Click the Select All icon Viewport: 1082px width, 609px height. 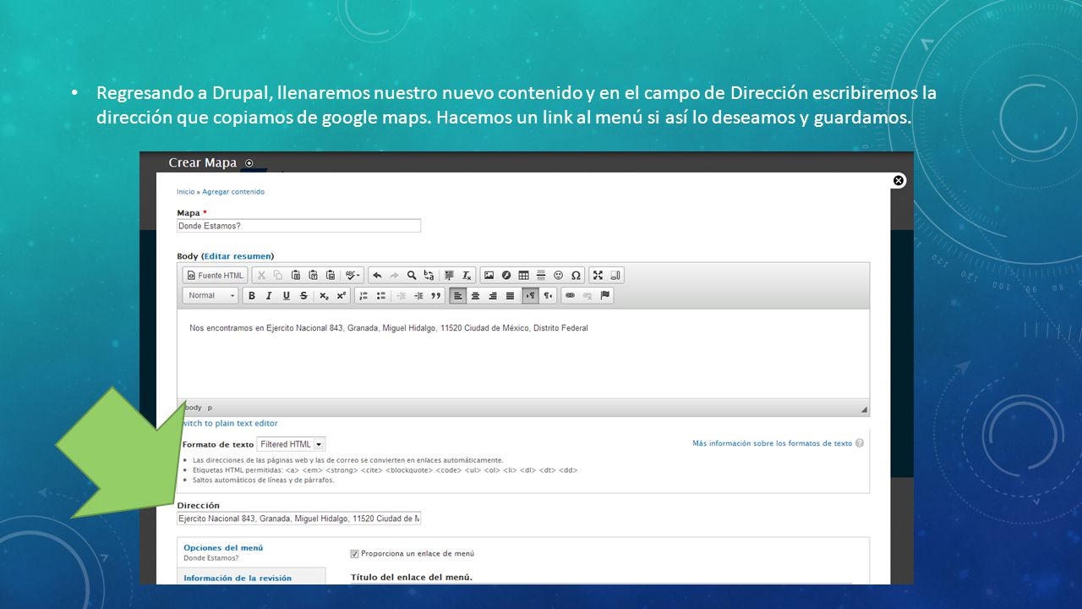[449, 275]
